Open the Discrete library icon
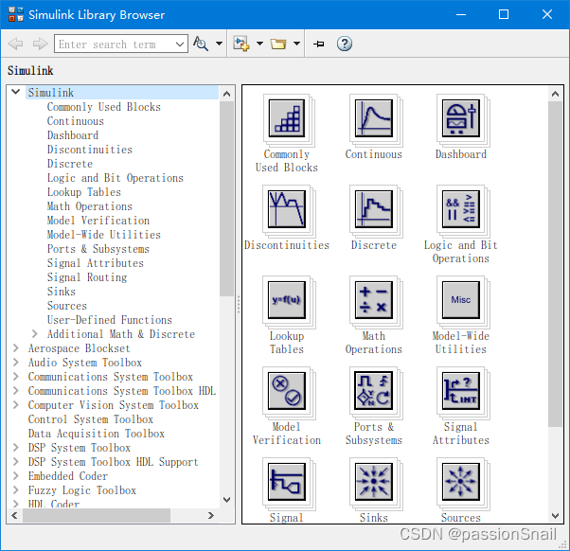The image size is (570, 551). point(374,209)
